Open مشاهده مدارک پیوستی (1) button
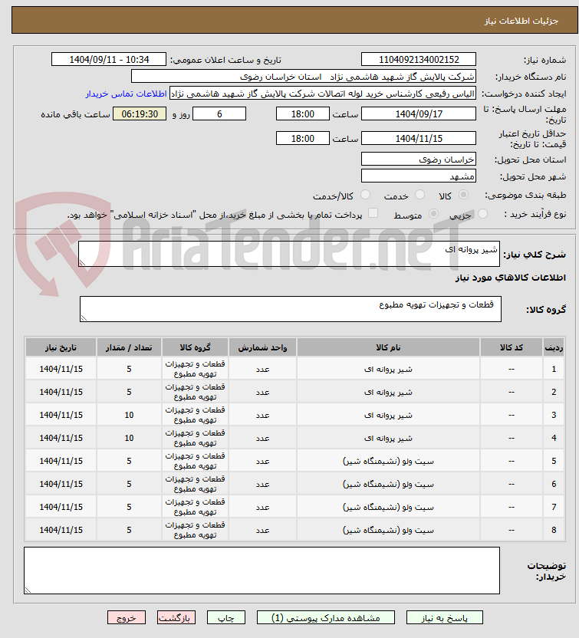Viewport: 579px width, 638px height. pos(325,617)
